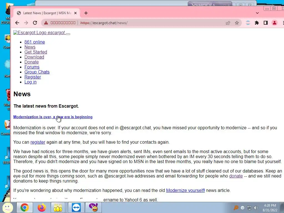
Task: Select the Latest News Escargot tab
Action: click(47, 13)
